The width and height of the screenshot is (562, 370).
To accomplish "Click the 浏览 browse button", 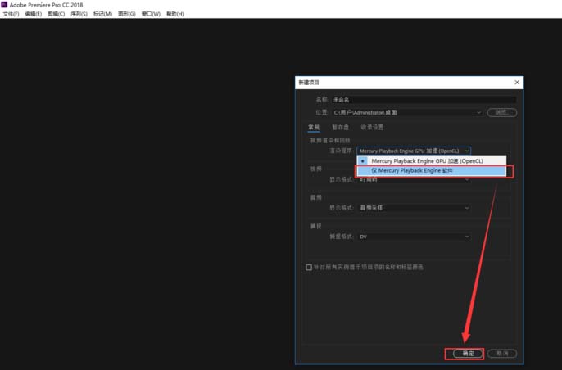I will (501, 112).
